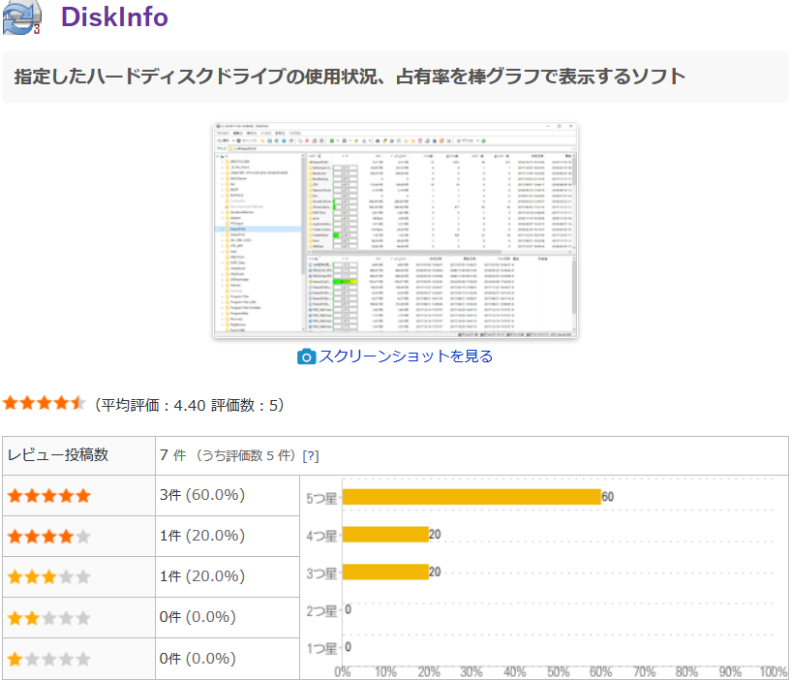The height and width of the screenshot is (681, 791).
Task: Select the five-star rating row stars
Action: coord(49,496)
